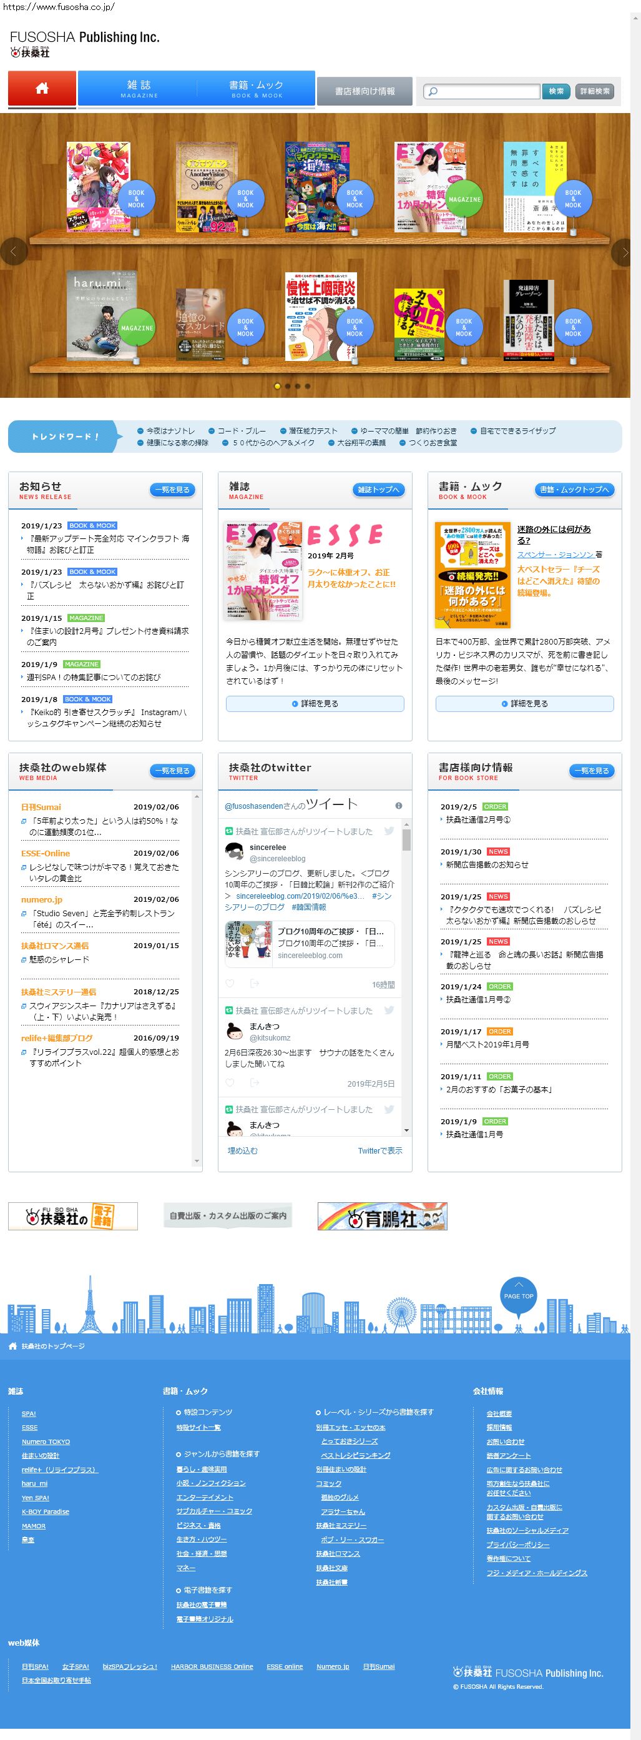Click BOOK & MOOK badge beside Minecraft cover
641x1740 pixels.
pyautogui.click(x=355, y=199)
